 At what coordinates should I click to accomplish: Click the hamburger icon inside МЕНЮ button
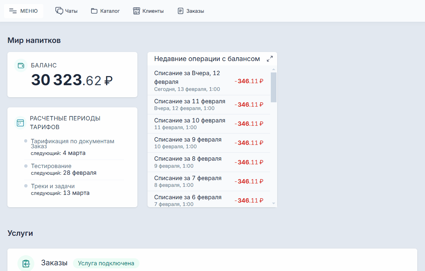point(13,10)
